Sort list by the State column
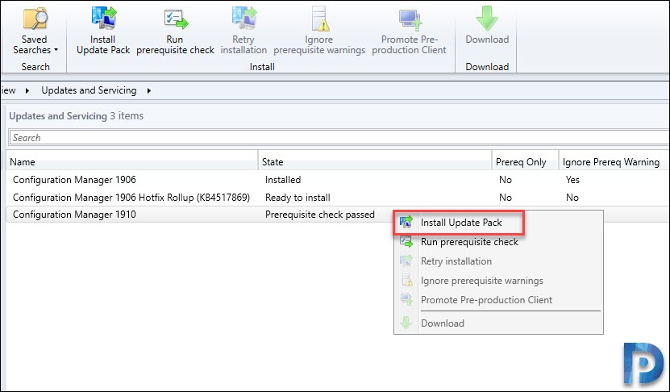670x392 pixels. (x=375, y=162)
